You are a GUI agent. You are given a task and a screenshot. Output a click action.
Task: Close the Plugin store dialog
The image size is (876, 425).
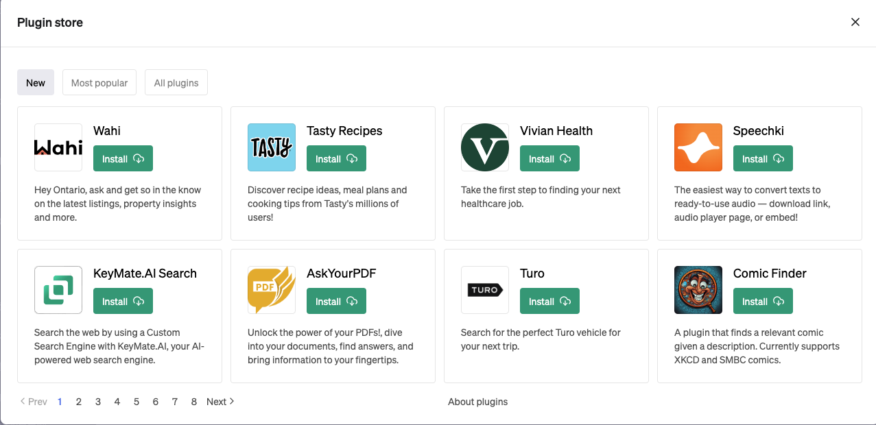point(855,22)
